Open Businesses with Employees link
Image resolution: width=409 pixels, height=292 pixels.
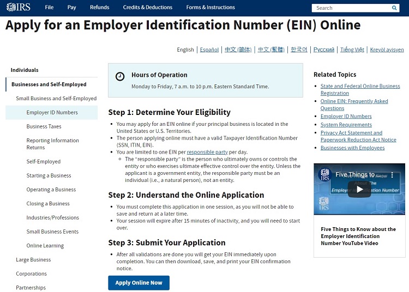coord(352,148)
